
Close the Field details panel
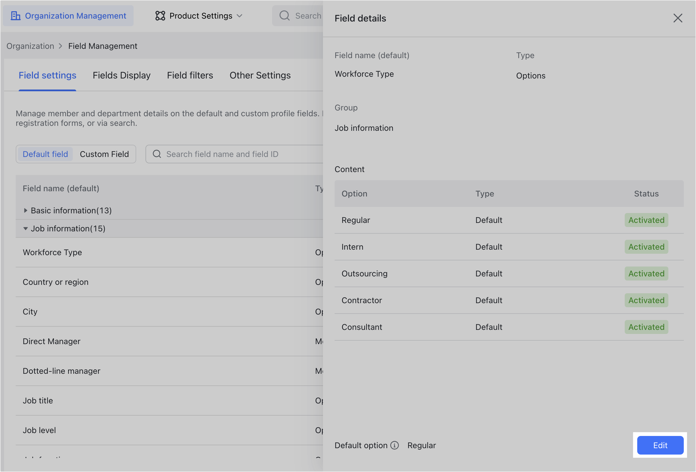[x=678, y=18]
